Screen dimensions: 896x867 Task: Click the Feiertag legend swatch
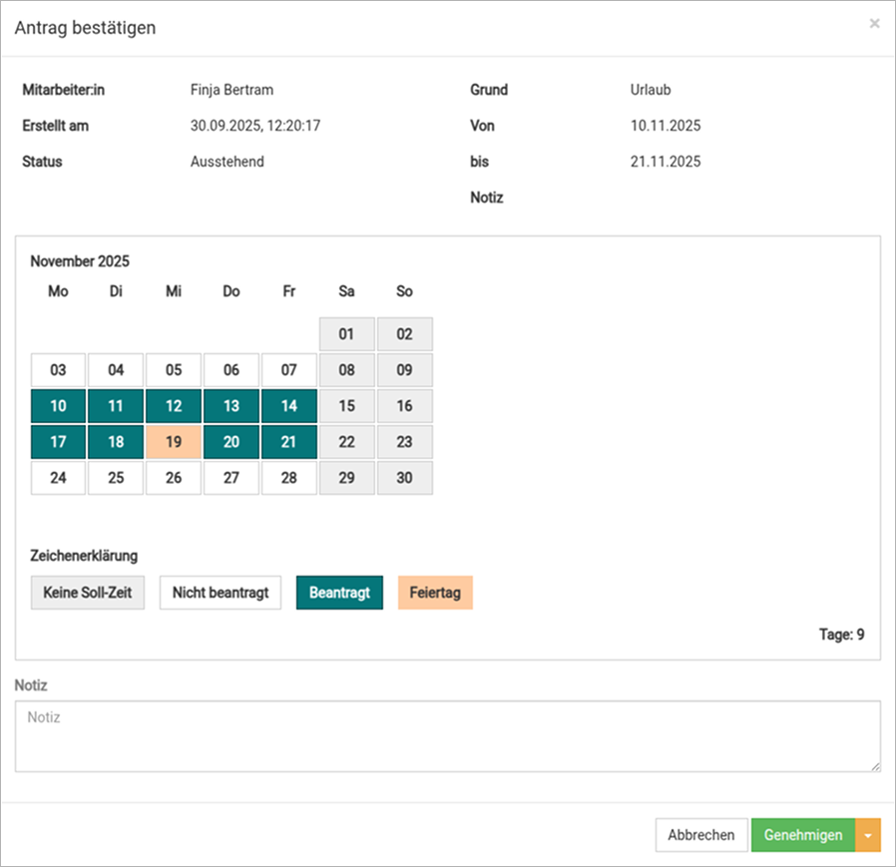435,592
